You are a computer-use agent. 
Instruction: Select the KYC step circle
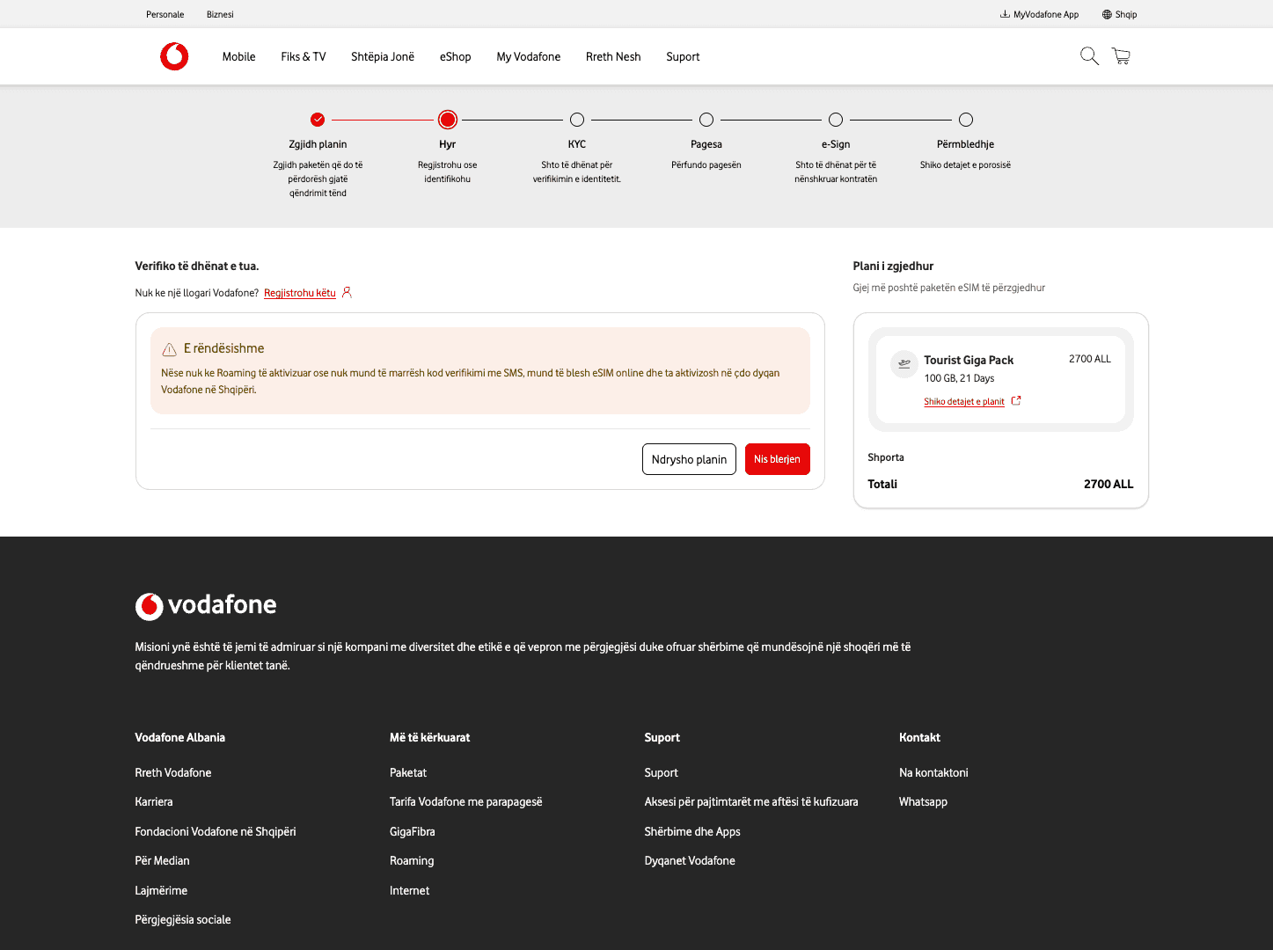pyautogui.click(x=577, y=120)
